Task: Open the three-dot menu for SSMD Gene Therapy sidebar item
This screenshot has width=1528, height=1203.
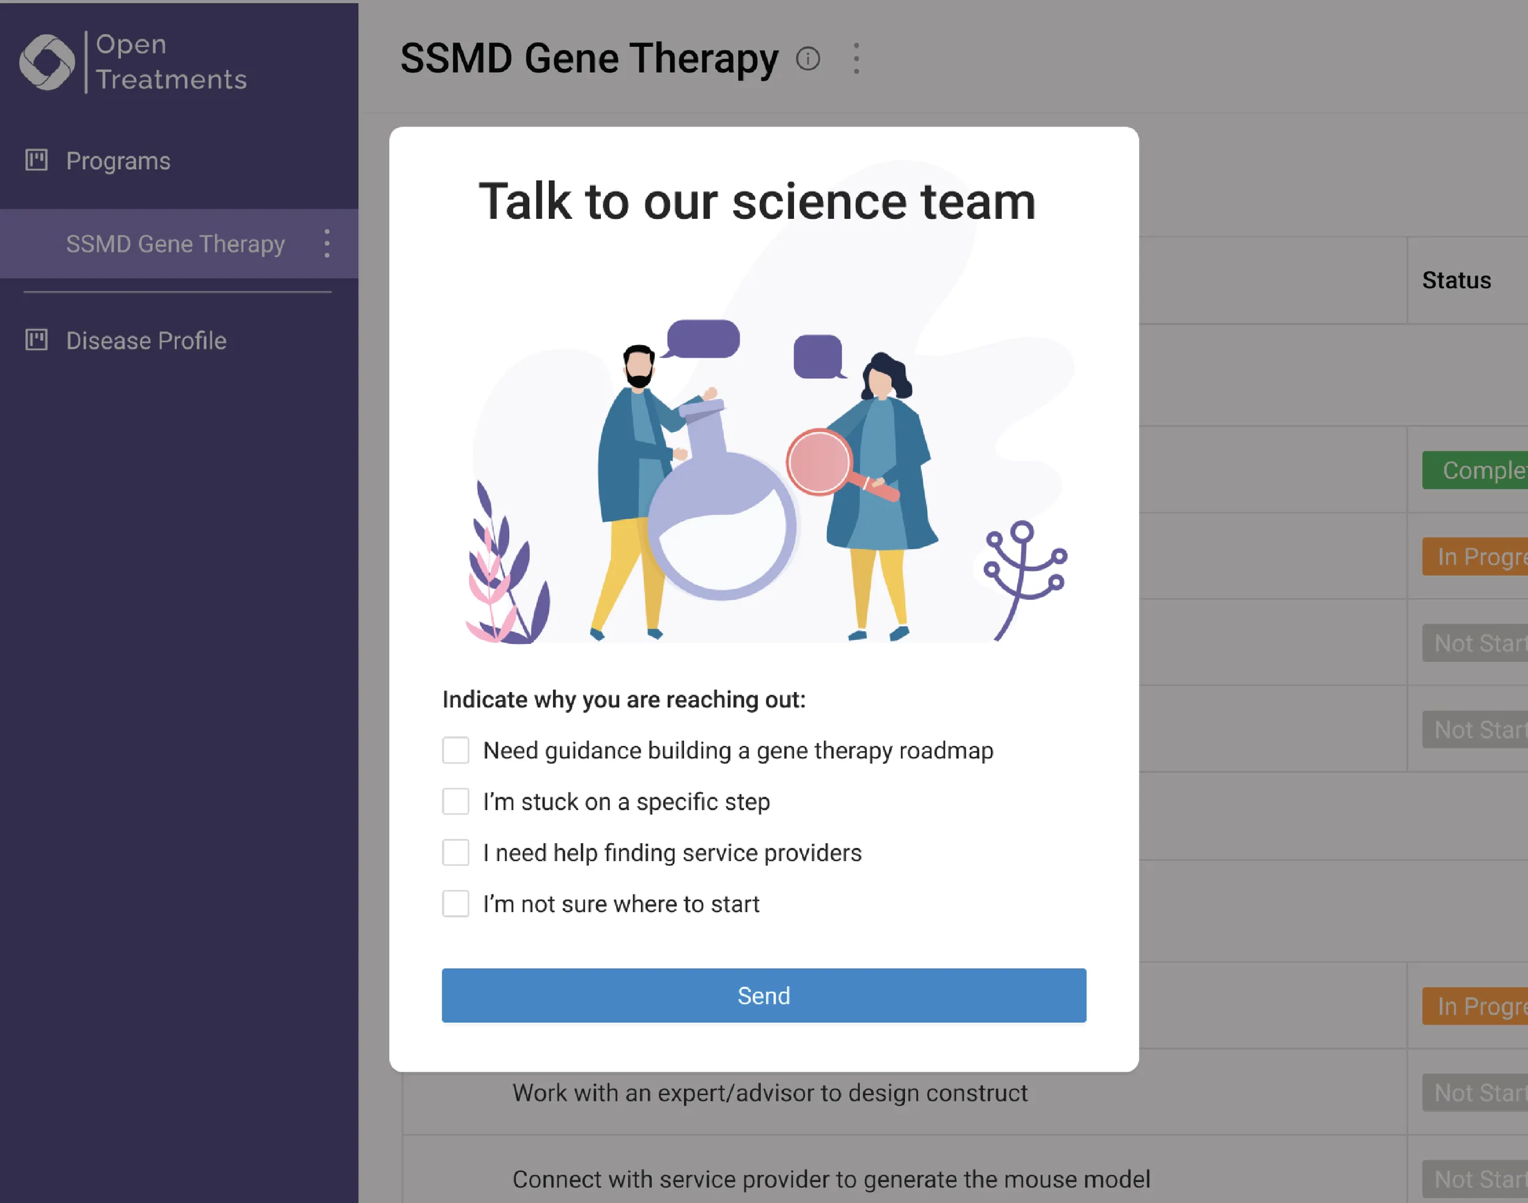Action: (x=327, y=243)
